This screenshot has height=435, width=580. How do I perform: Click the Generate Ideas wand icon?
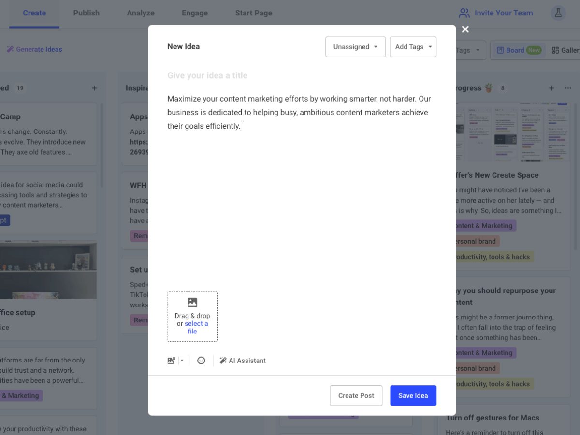(x=10, y=49)
